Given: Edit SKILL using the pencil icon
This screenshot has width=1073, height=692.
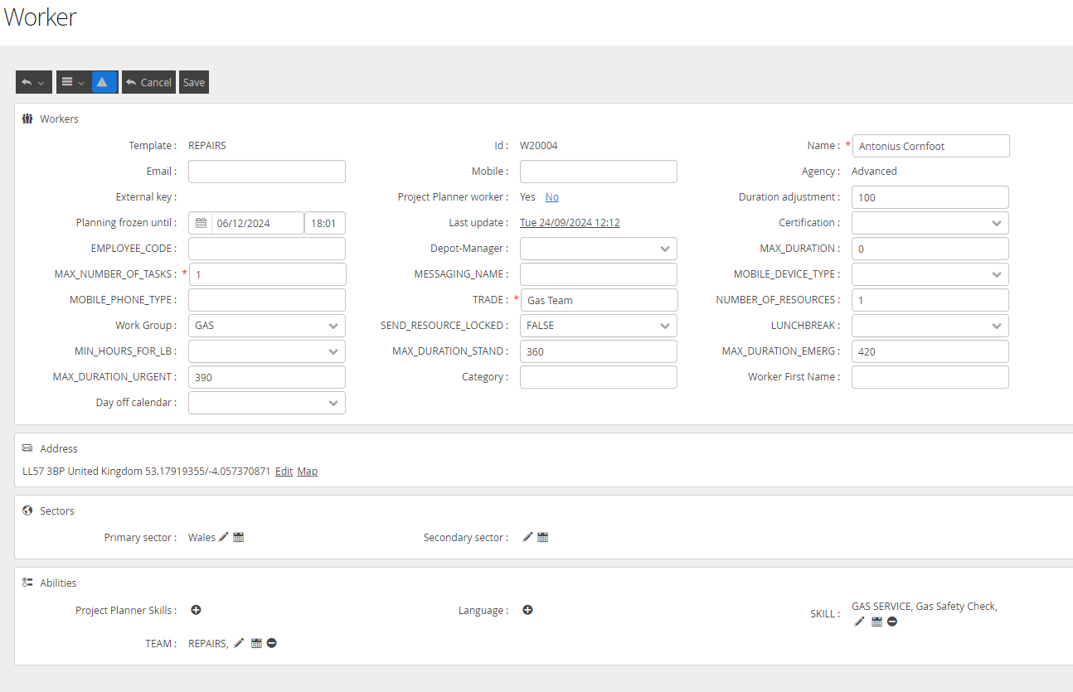Looking at the screenshot, I should click(x=859, y=622).
